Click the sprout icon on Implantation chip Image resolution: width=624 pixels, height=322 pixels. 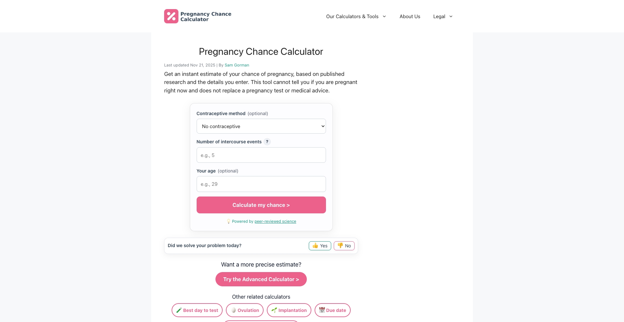(274, 310)
